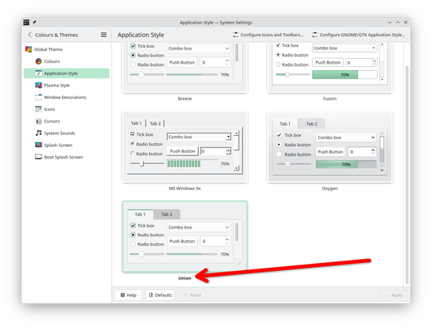Open the Combo box in Oxygen preview
The width and height of the screenshot is (432, 329).
coord(346,137)
